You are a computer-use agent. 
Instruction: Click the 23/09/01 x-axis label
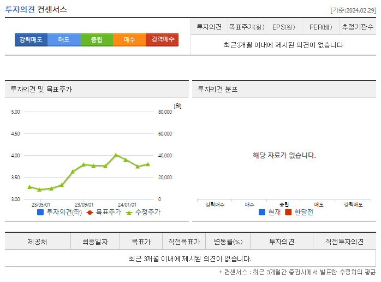coord(84,205)
